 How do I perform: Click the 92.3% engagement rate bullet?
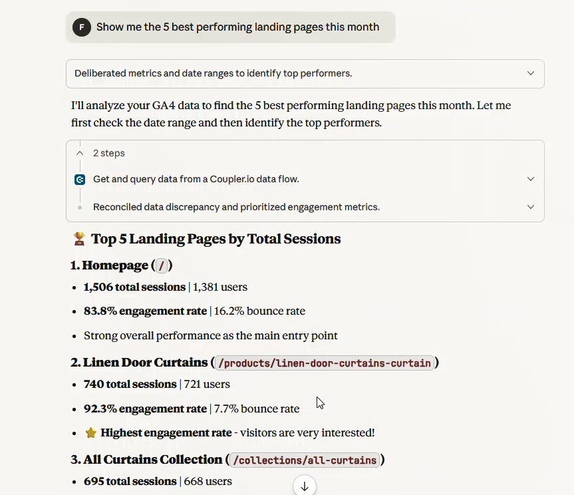tap(143, 409)
